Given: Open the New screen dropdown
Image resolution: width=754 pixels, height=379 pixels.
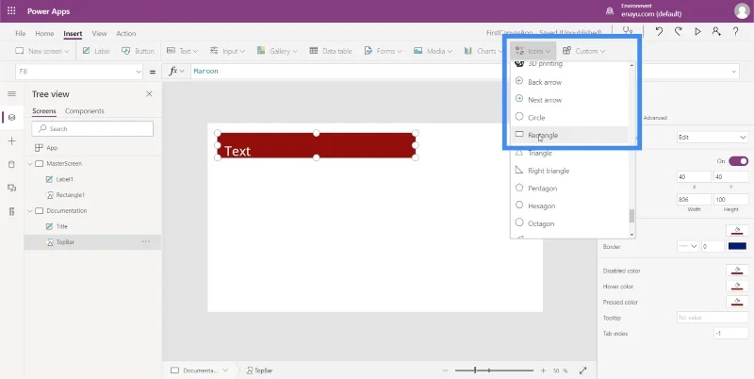Looking at the screenshot, I should 42,51.
